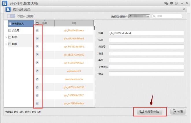Uncheck the row gh_530f389a7367
Screen dimensions: 191x123
pyautogui.click(x=37, y=95)
